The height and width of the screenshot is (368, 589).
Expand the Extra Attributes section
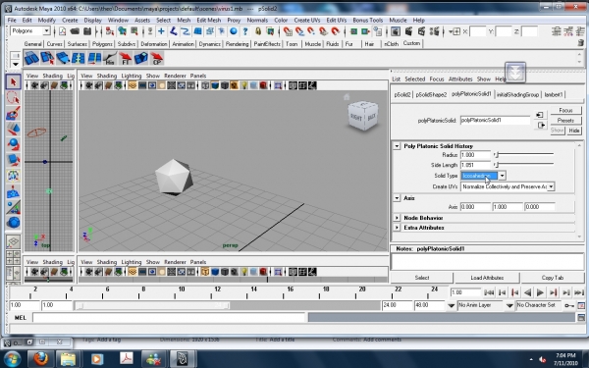(x=397, y=228)
